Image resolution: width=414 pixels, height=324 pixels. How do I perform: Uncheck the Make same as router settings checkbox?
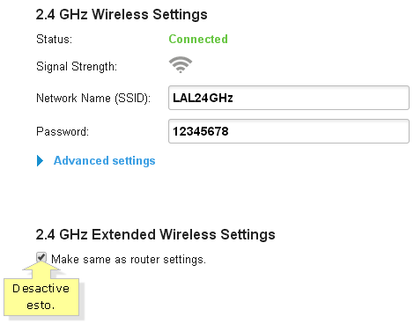(41, 257)
